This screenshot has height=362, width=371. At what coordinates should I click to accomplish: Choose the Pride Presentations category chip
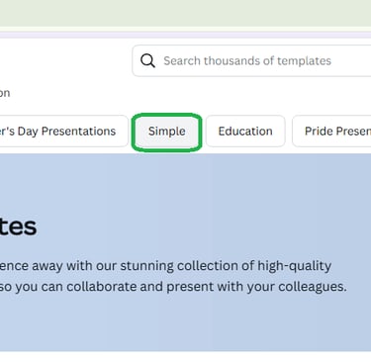(x=331, y=132)
